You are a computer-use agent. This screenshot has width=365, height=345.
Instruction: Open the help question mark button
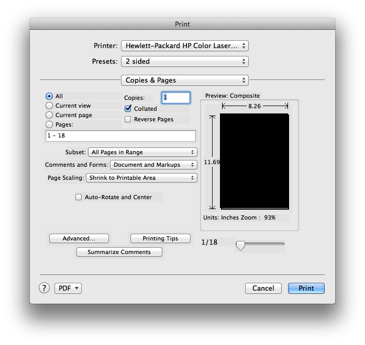click(x=44, y=288)
